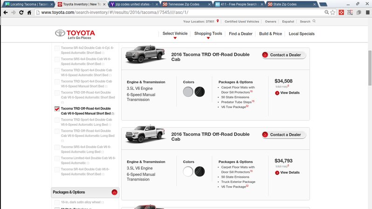The width and height of the screenshot is (372, 209).
Task: Select black swatch on gray Tacoma card
Action: [200, 92]
